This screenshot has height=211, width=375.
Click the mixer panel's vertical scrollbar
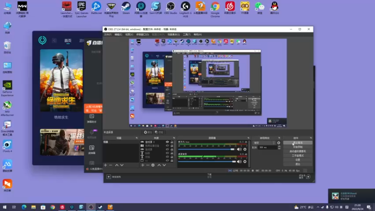coord(249,154)
